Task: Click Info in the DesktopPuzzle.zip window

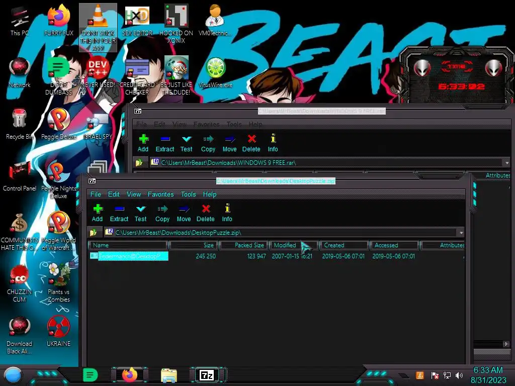Action: (227, 213)
